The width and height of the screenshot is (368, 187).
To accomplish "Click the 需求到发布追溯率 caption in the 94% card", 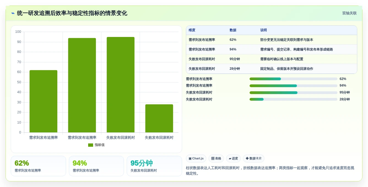I will pyautogui.click(x=86, y=171).
